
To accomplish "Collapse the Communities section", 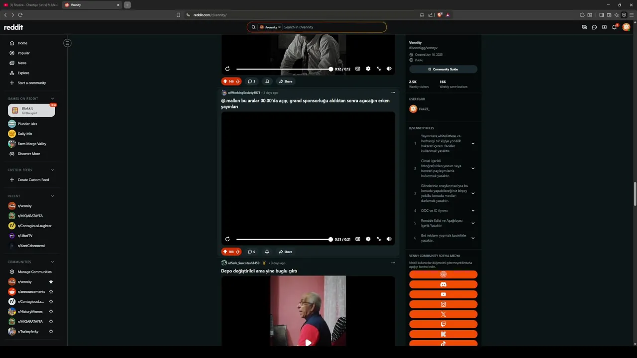I will coord(52,262).
